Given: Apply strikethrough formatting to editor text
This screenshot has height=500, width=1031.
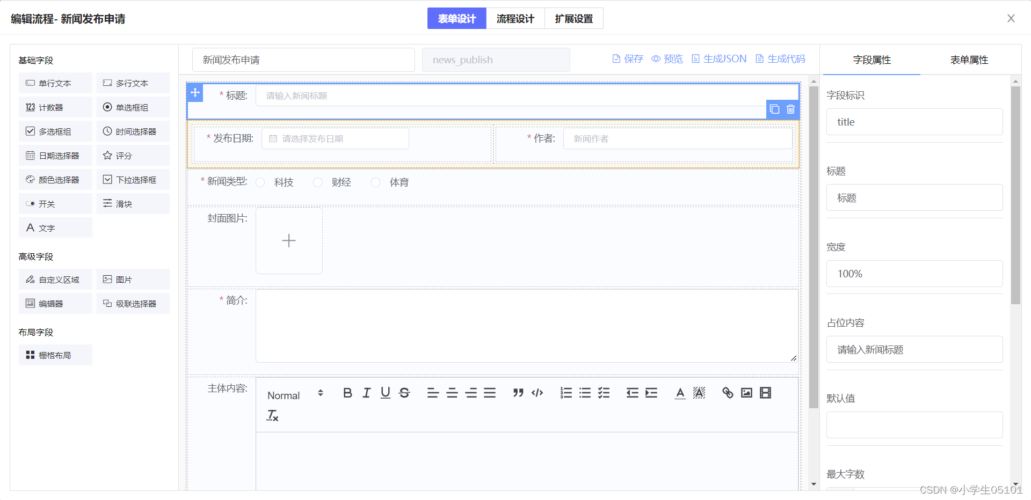Looking at the screenshot, I should 404,393.
